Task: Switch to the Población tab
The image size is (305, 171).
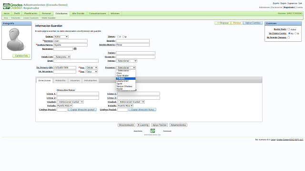Action: pyautogui.click(x=61, y=80)
